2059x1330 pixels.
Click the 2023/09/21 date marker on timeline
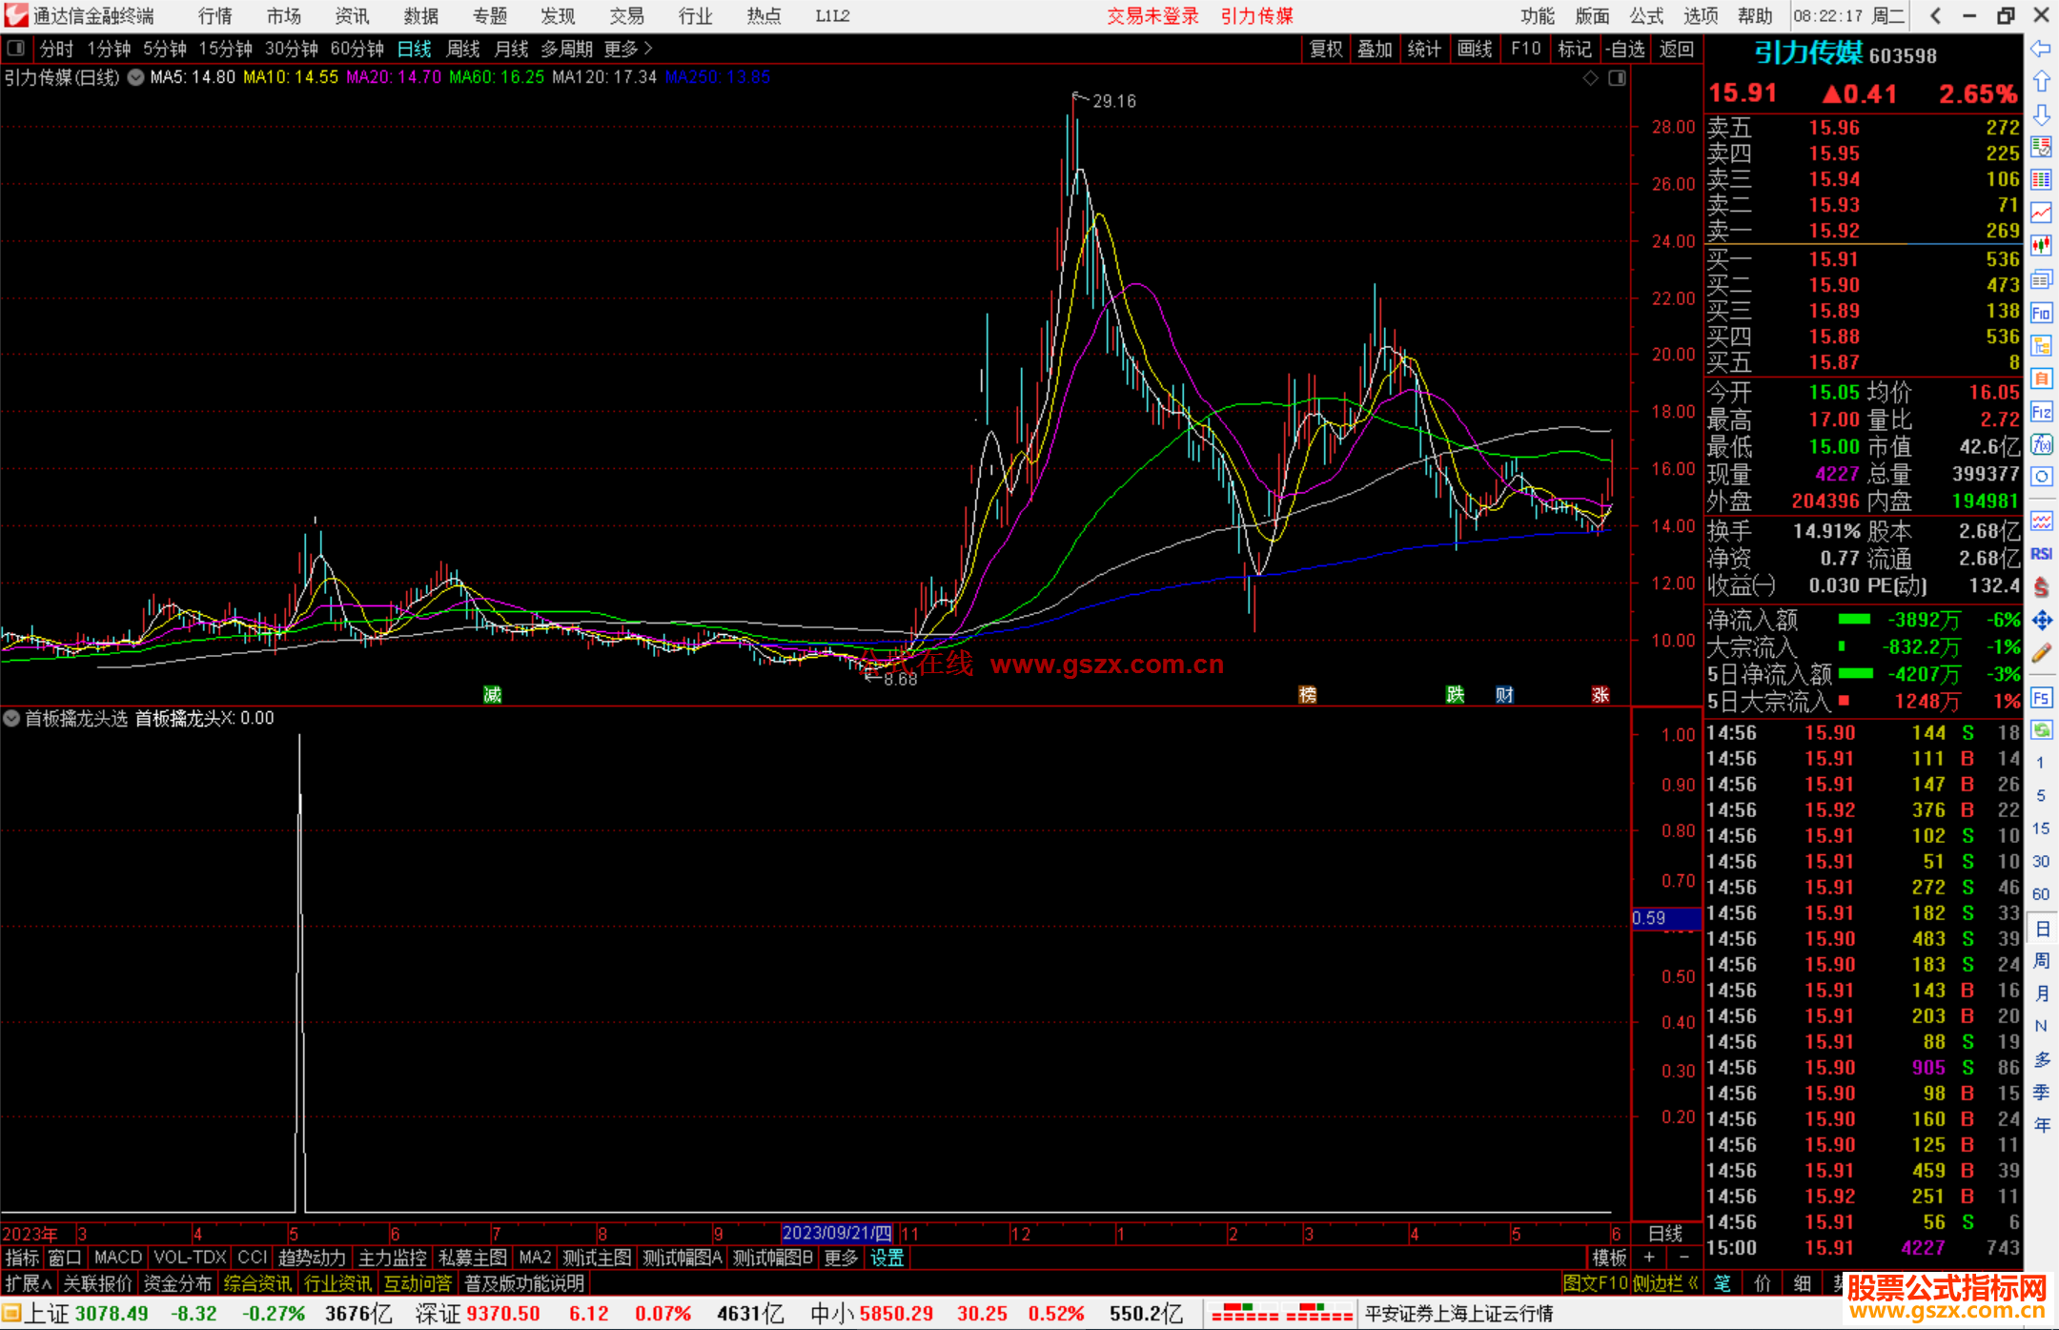point(836,1233)
